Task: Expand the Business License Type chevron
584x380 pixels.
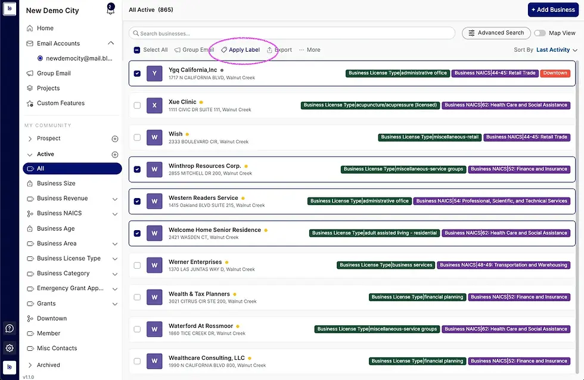Action: (x=115, y=259)
